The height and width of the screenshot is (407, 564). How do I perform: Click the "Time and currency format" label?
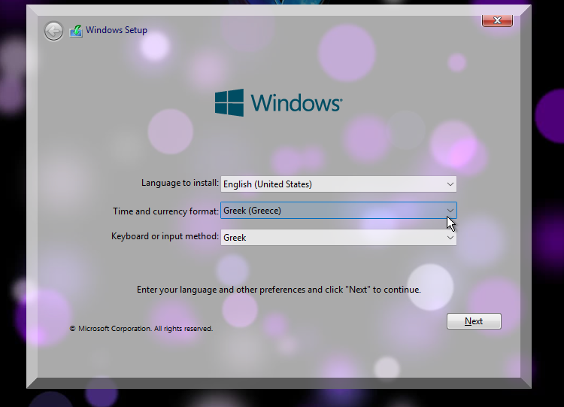165,211
